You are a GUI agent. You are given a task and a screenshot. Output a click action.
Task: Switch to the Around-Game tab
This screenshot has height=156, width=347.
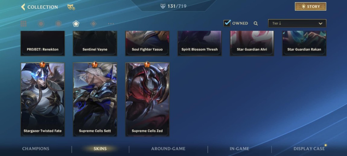[x=168, y=149]
